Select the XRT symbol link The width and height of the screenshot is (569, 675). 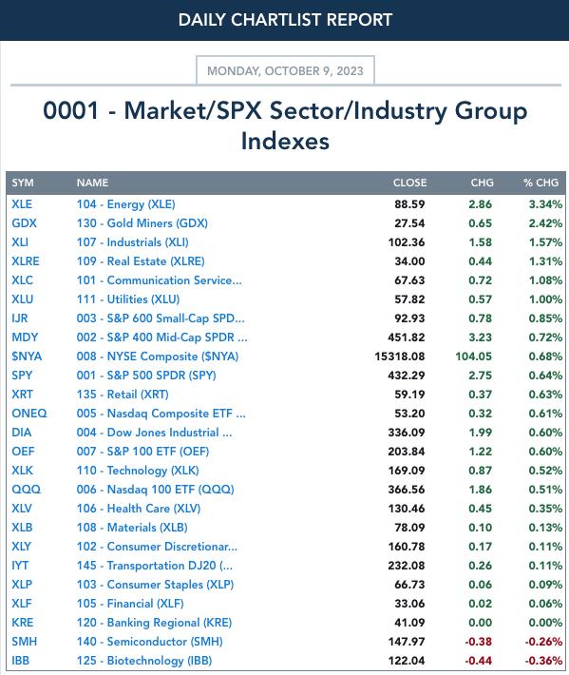click(x=23, y=394)
